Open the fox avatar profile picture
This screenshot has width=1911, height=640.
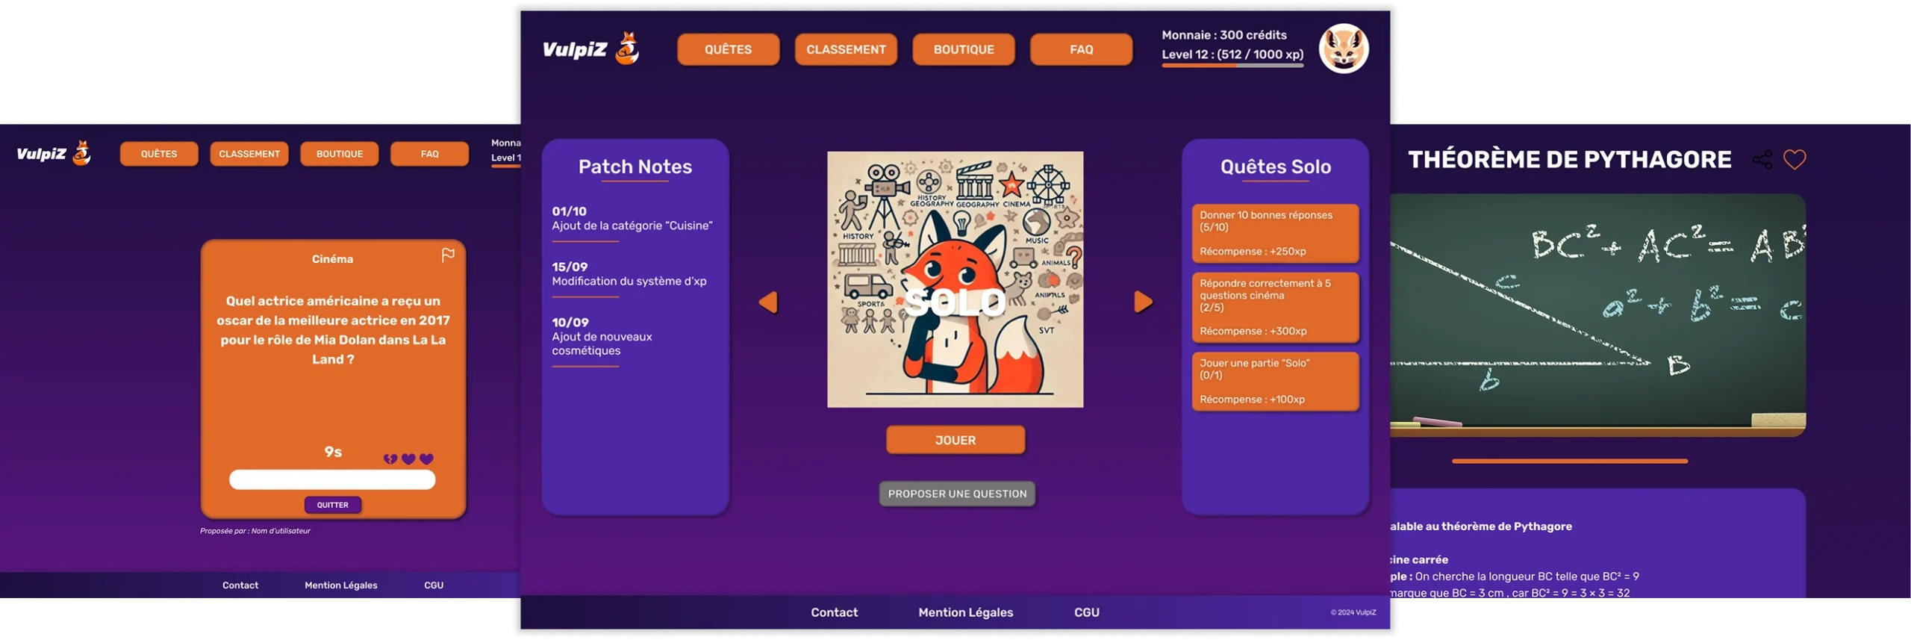point(1343,49)
